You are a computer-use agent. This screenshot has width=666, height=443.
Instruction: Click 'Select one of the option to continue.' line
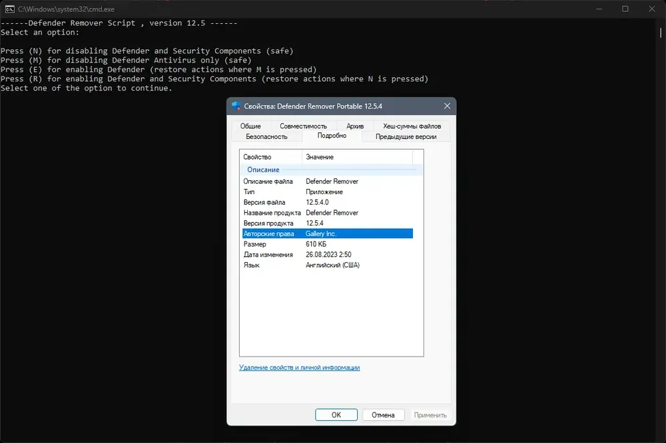pyautogui.click(x=86, y=88)
